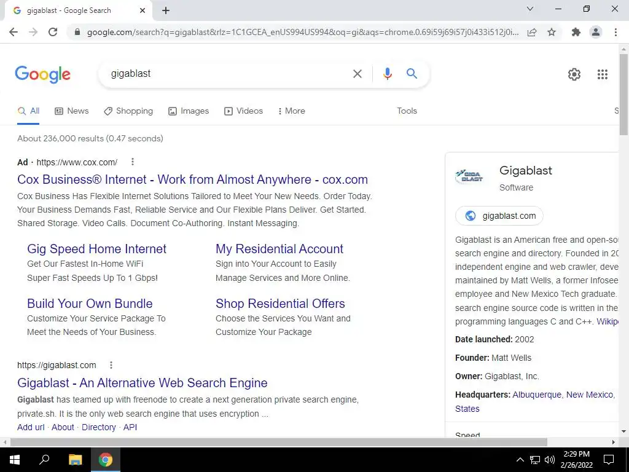Image resolution: width=629 pixels, height=472 pixels.
Task: Open the Add url sitelink
Action: point(31,428)
